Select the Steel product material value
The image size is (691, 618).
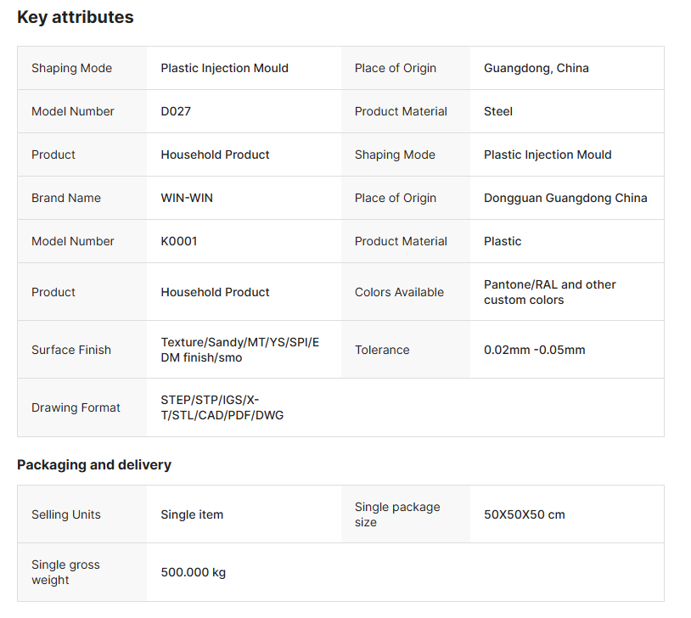498,111
